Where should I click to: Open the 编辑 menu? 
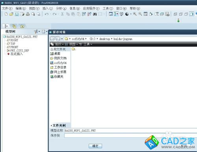(x=21, y=9)
